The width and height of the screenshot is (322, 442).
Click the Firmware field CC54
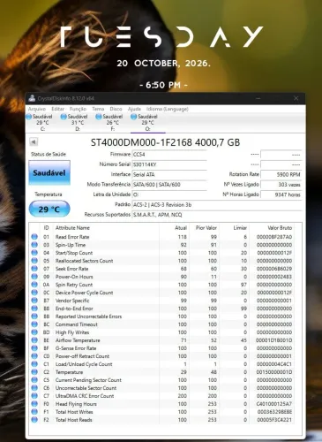point(169,155)
